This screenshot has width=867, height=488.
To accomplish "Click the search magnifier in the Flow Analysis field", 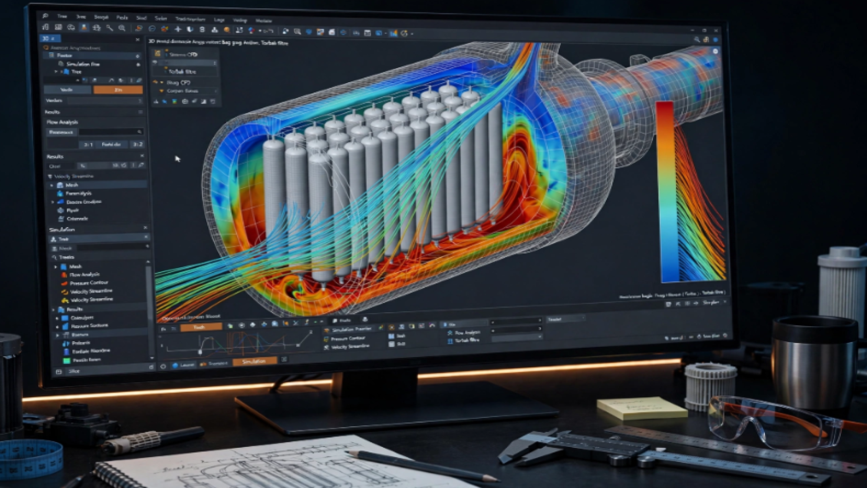I will (x=140, y=132).
